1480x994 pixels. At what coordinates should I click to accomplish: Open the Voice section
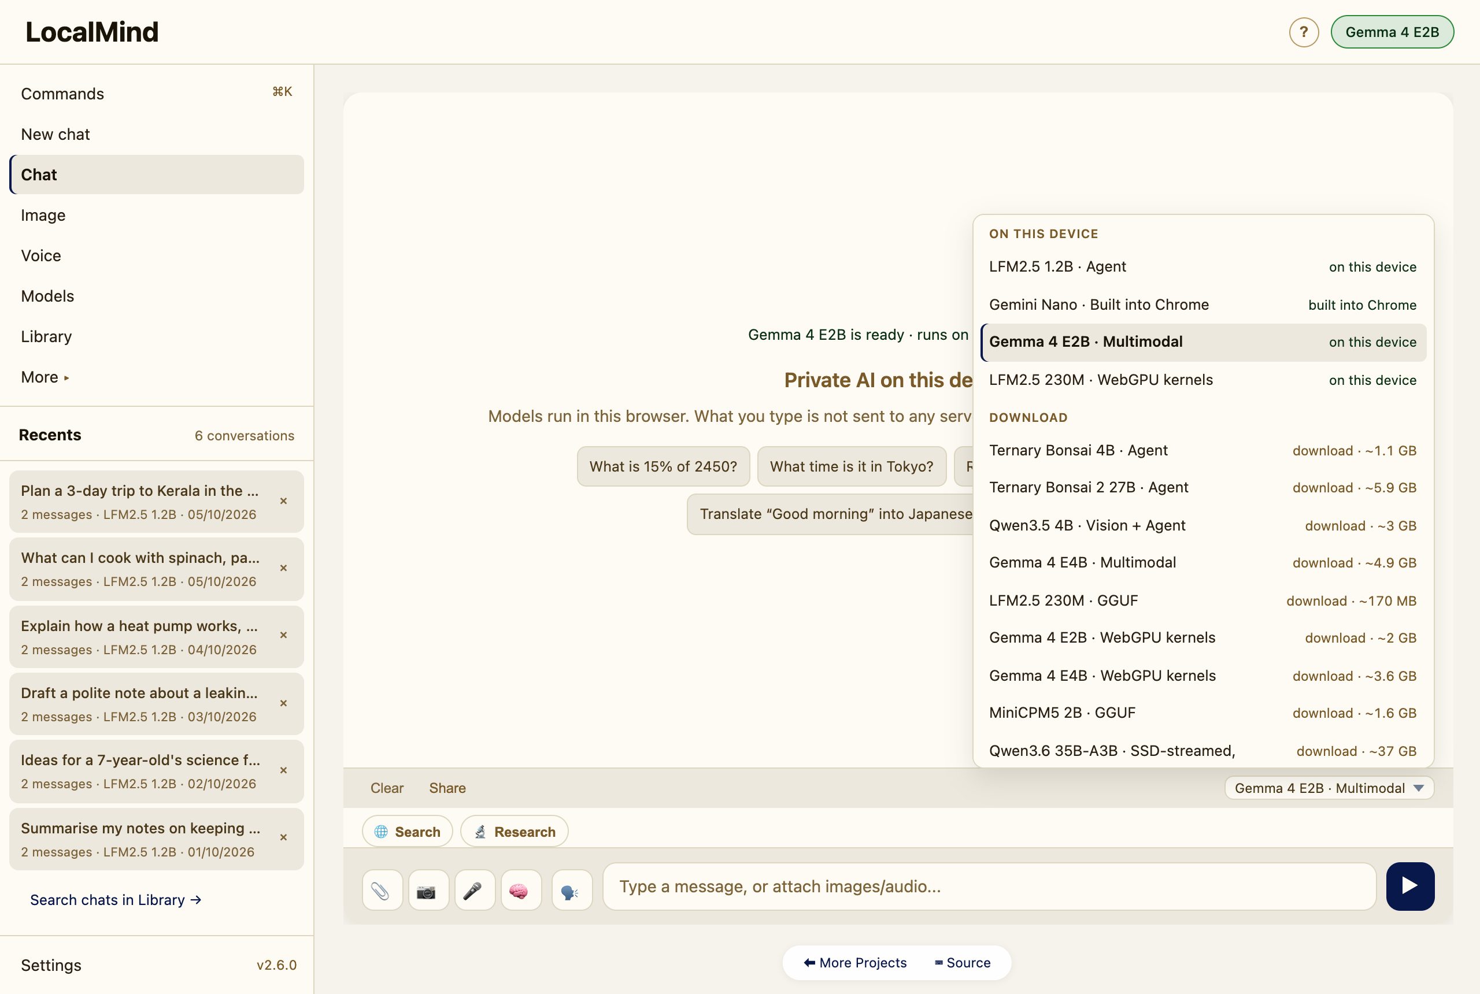point(157,256)
